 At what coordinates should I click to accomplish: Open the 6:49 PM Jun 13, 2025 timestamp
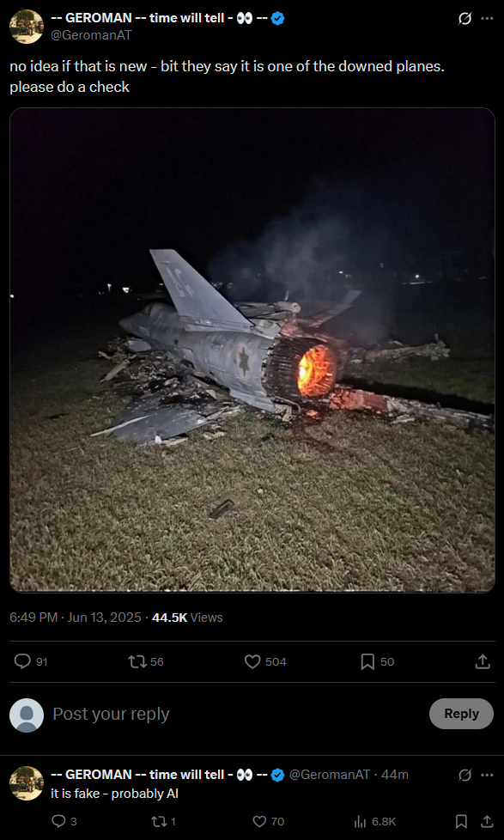76,618
